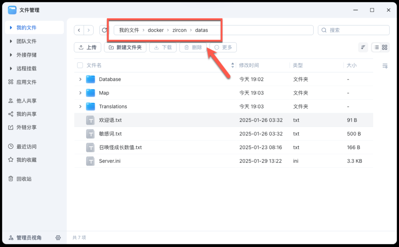Viewport: 399px width, 247px height.
Task: Select 最近访问 in the sidebar
Action: pos(21,146)
